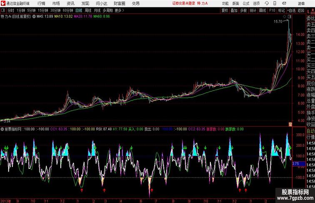Open F10 company information
Screen dimensions: 315x203
(272, 10)
